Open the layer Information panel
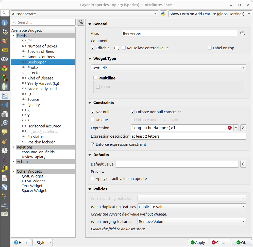The image size is (253, 247). (x=5, y=23)
